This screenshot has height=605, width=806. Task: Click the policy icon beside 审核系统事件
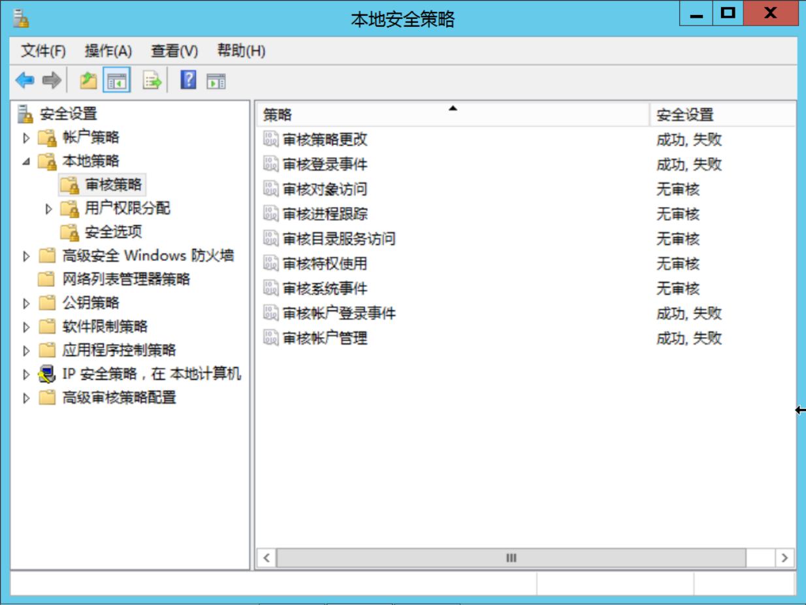[270, 288]
